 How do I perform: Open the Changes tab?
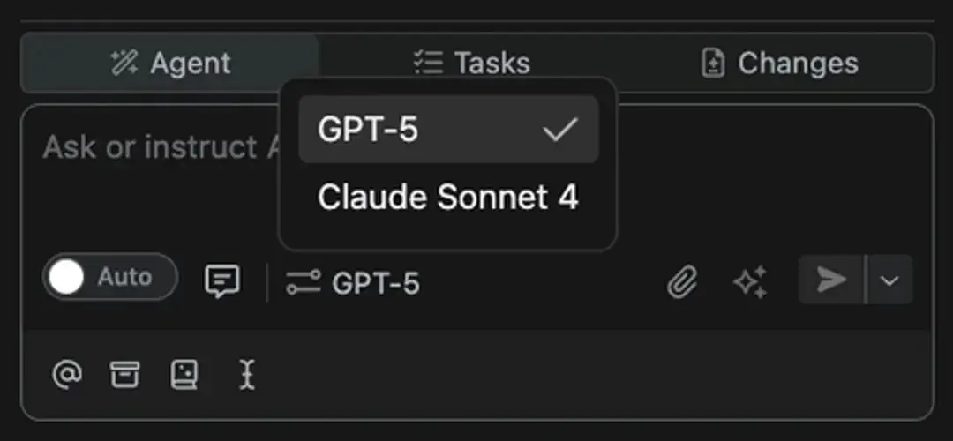pyautogui.click(x=780, y=64)
